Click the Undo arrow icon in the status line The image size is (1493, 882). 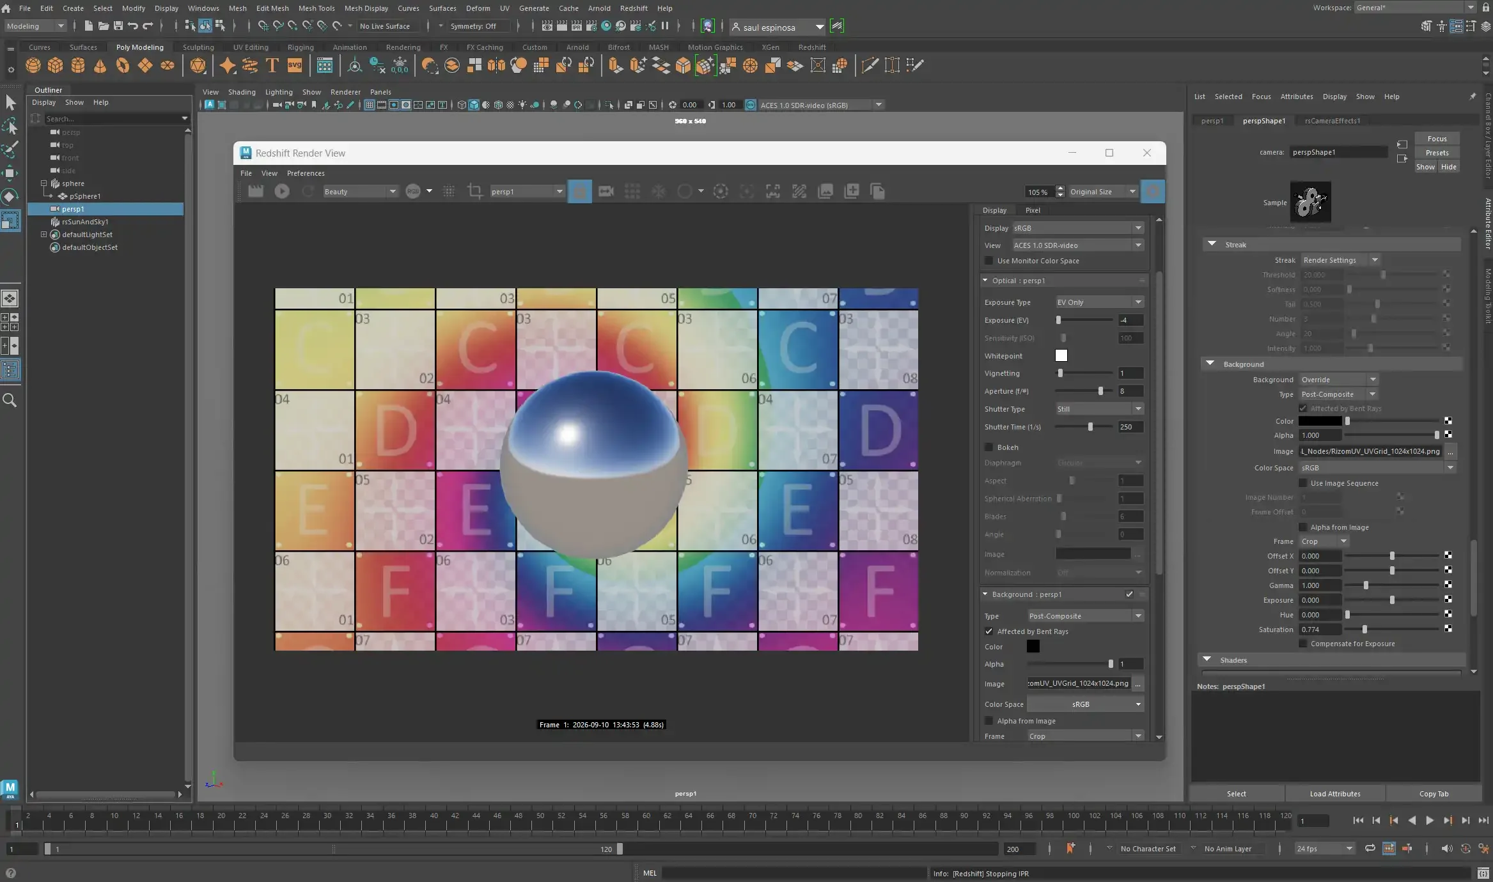[133, 26]
